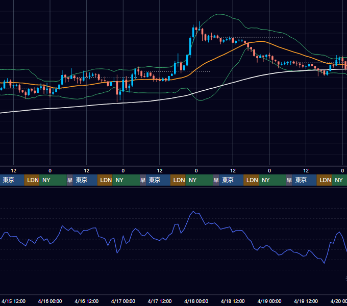Select the 4/16 12:00 date label
This screenshot has height=306, width=347.
[87, 301]
